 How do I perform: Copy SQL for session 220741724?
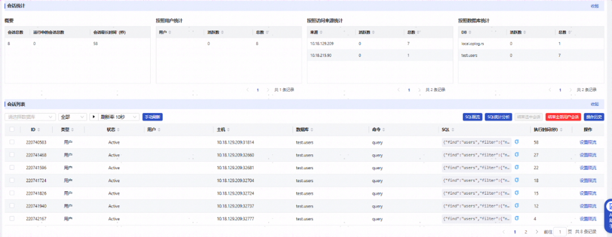pyautogui.click(x=517, y=180)
